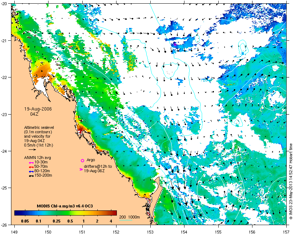Click the latitude axis label -26
This screenshot has width=294, height=235.
(4, 225)
